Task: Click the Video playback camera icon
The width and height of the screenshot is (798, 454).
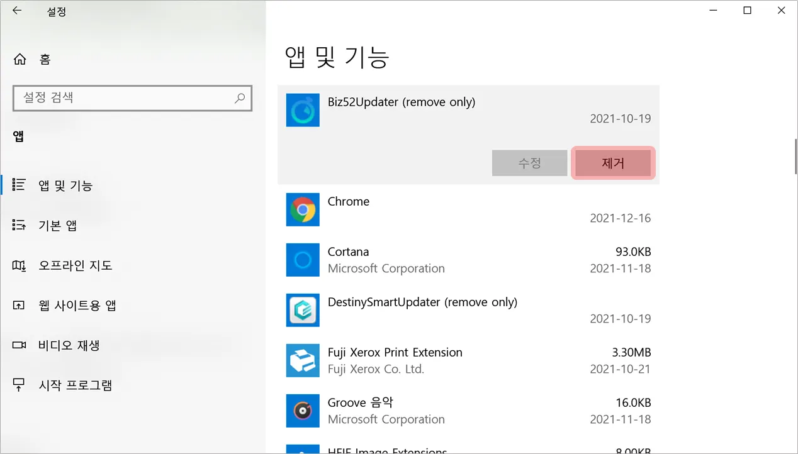Action: [x=19, y=345]
